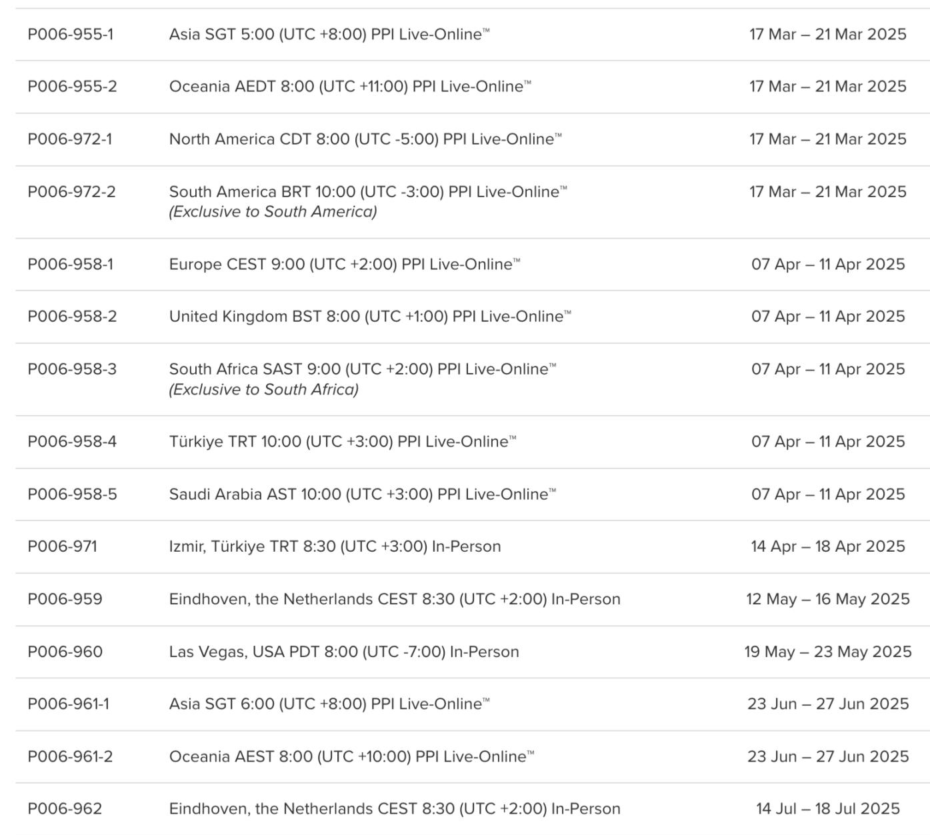
Task: Select the 14 Apr – 18 Apr 2025 date
Action: pyautogui.click(x=828, y=546)
